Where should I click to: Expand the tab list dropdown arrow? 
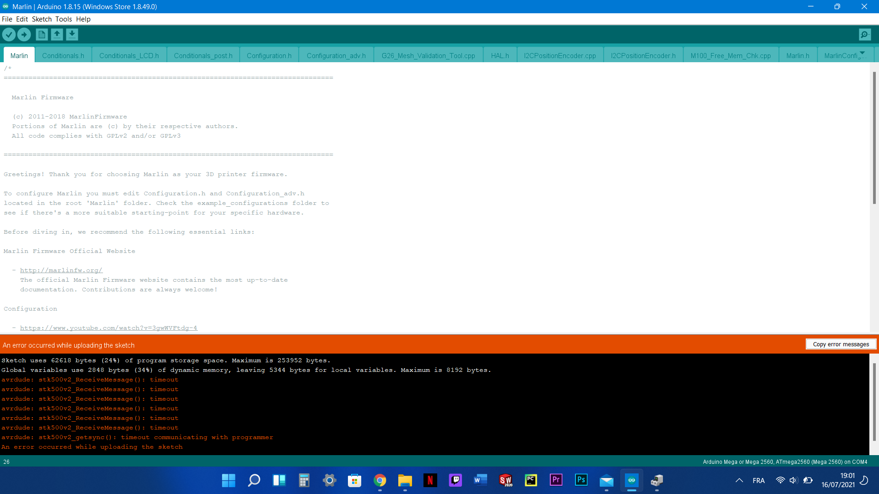point(863,53)
